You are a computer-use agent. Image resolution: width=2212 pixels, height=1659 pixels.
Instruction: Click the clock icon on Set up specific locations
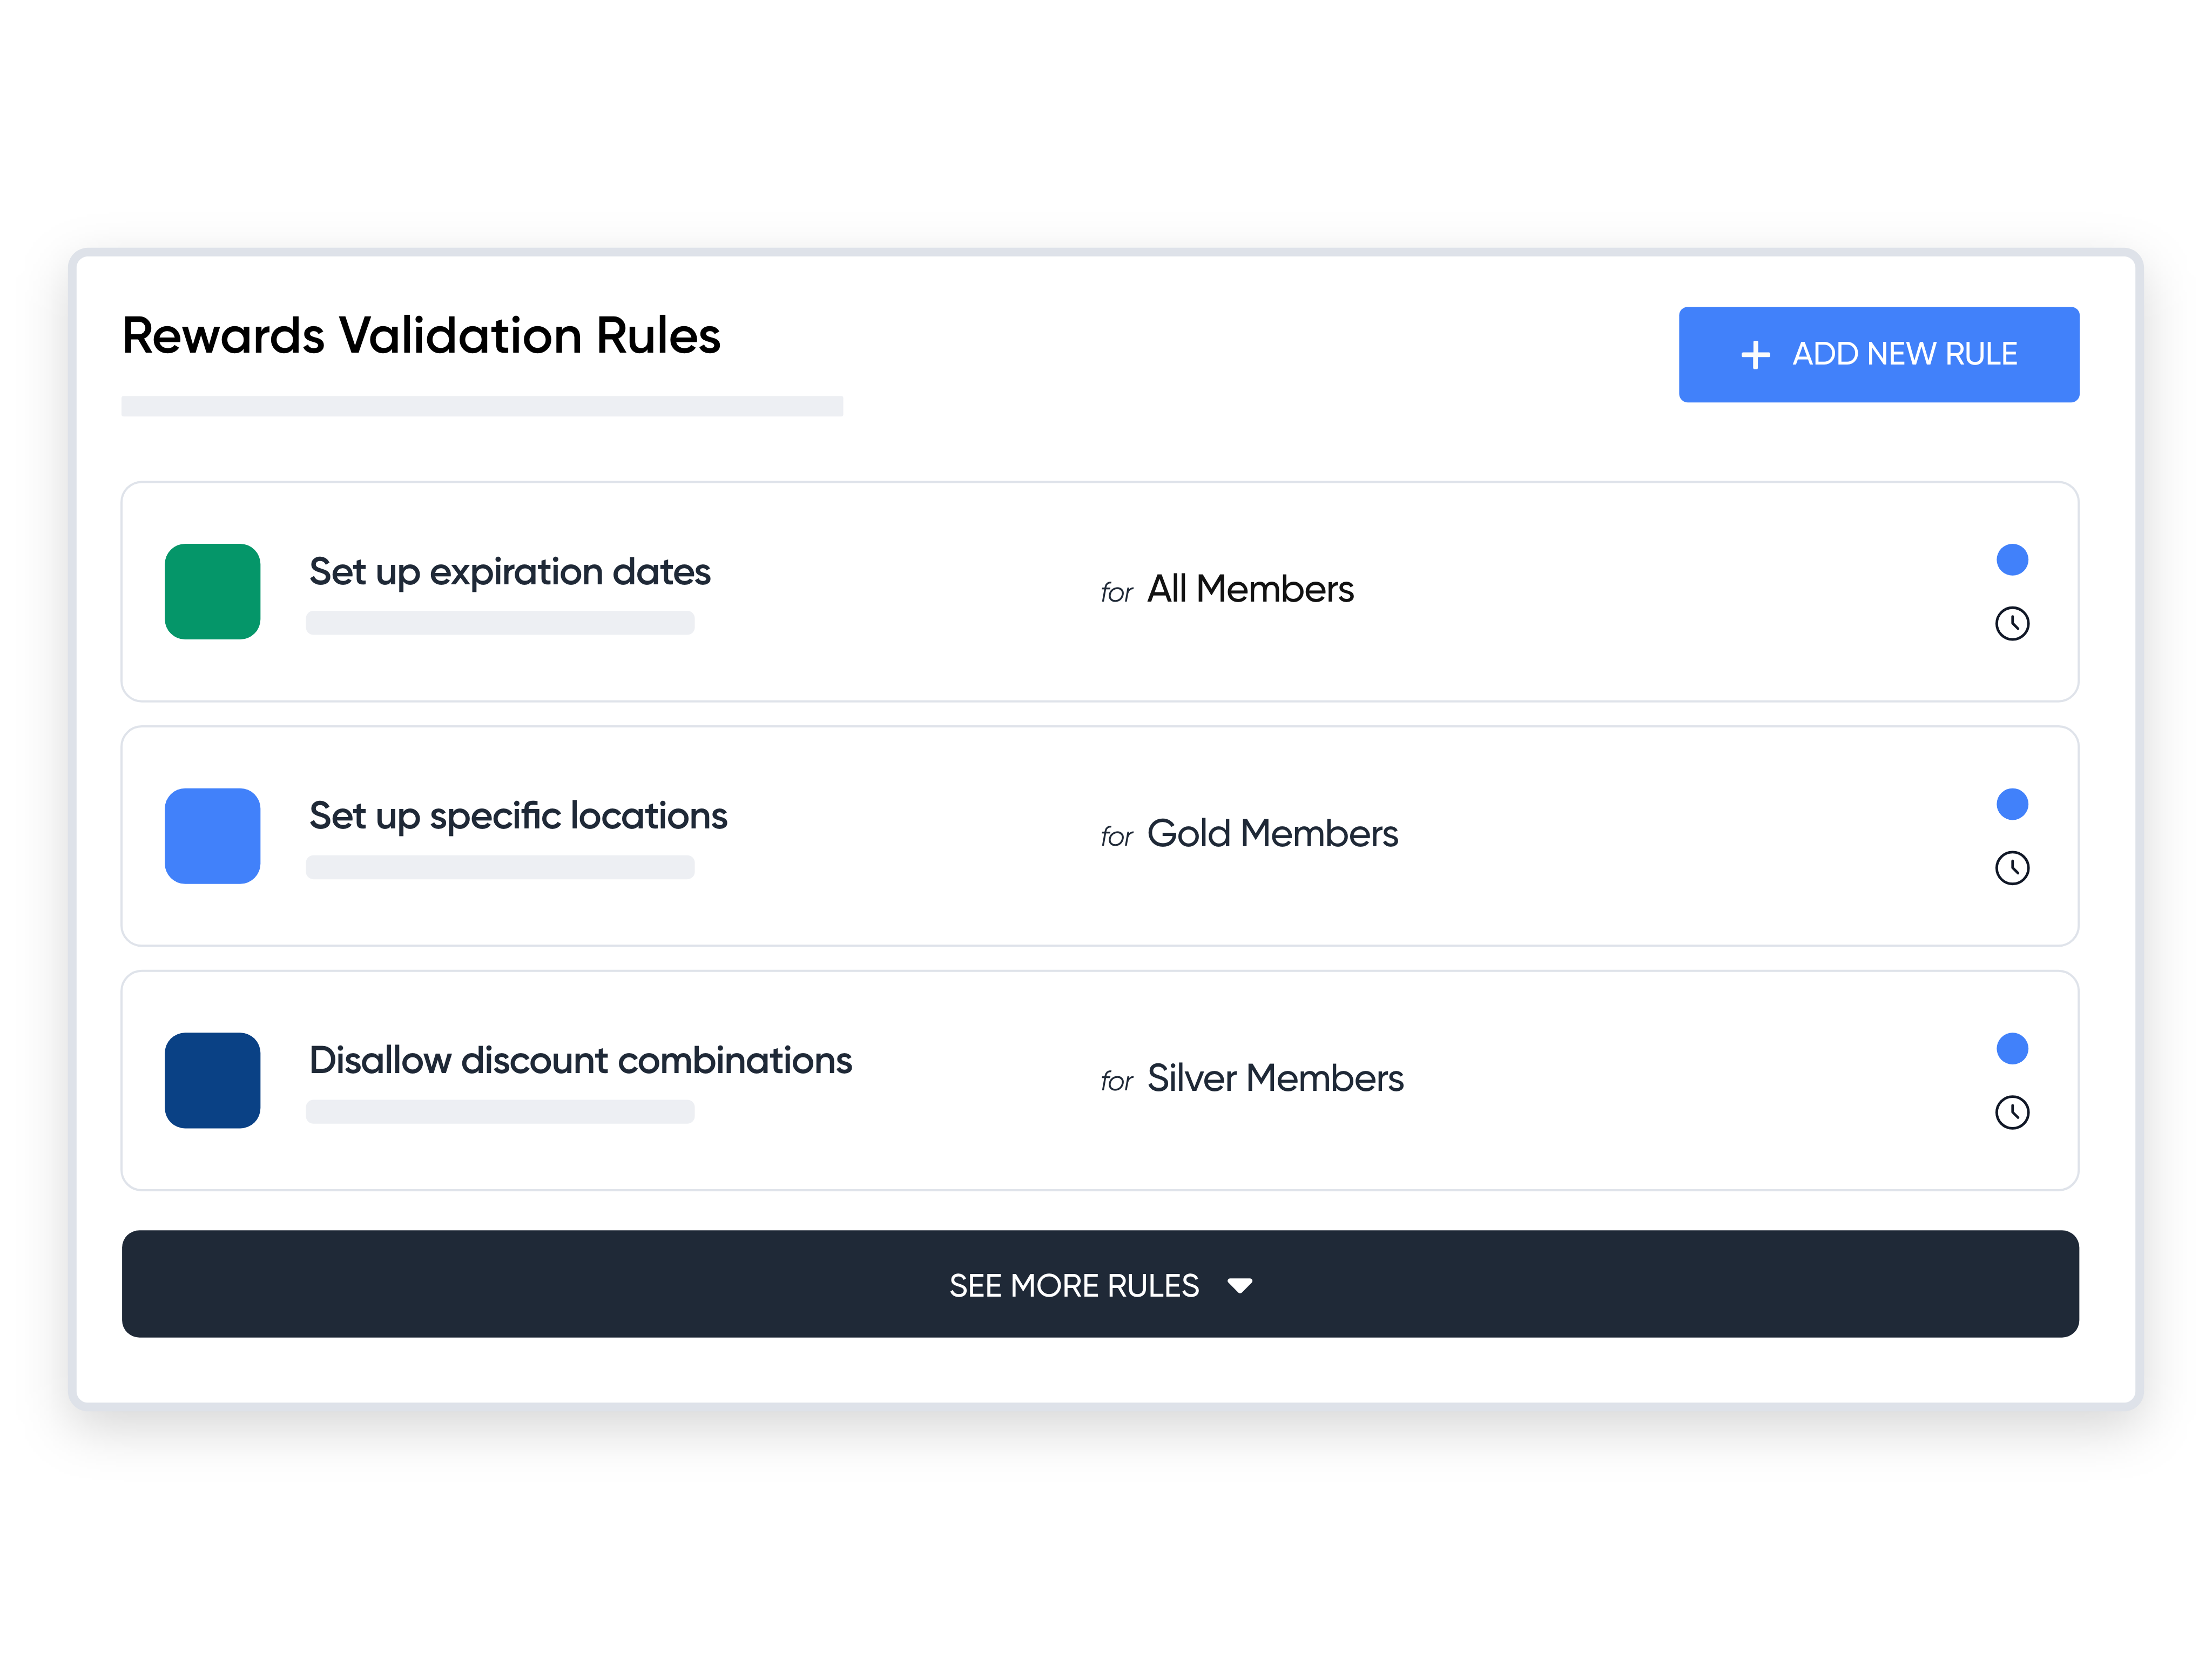[2013, 868]
